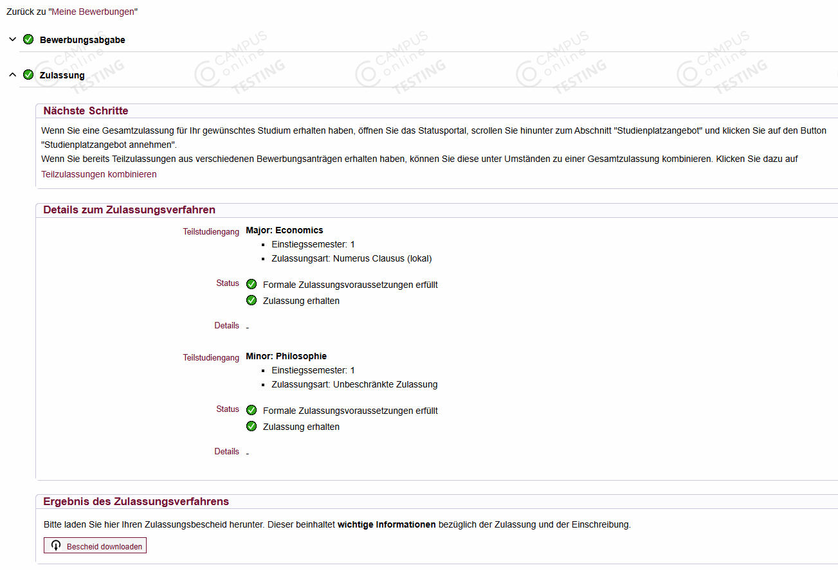The image size is (838, 570).
Task: Click check icon for Philosophie Zulassung erhalten
Action: point(251,426)
